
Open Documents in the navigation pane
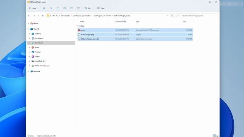tap(39, 38)
